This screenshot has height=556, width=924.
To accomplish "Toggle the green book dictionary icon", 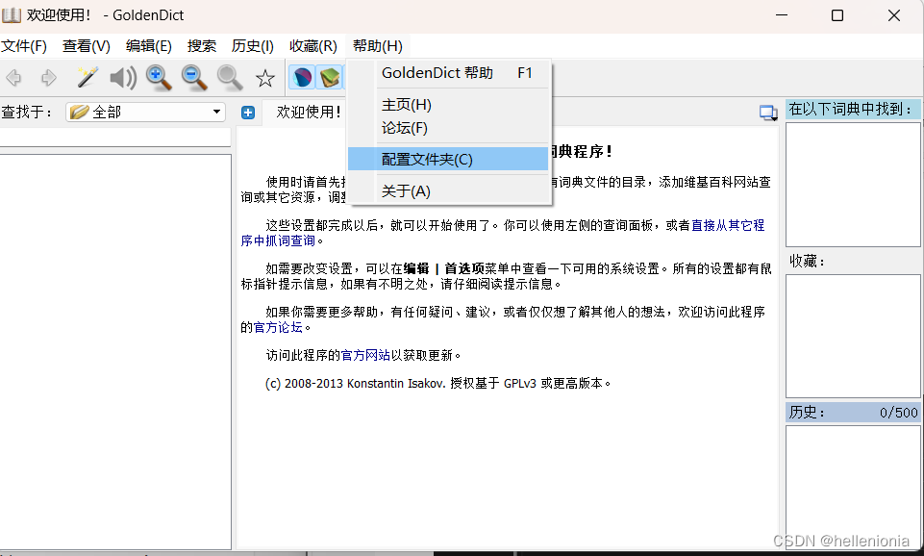I will [x=330, y=77].
